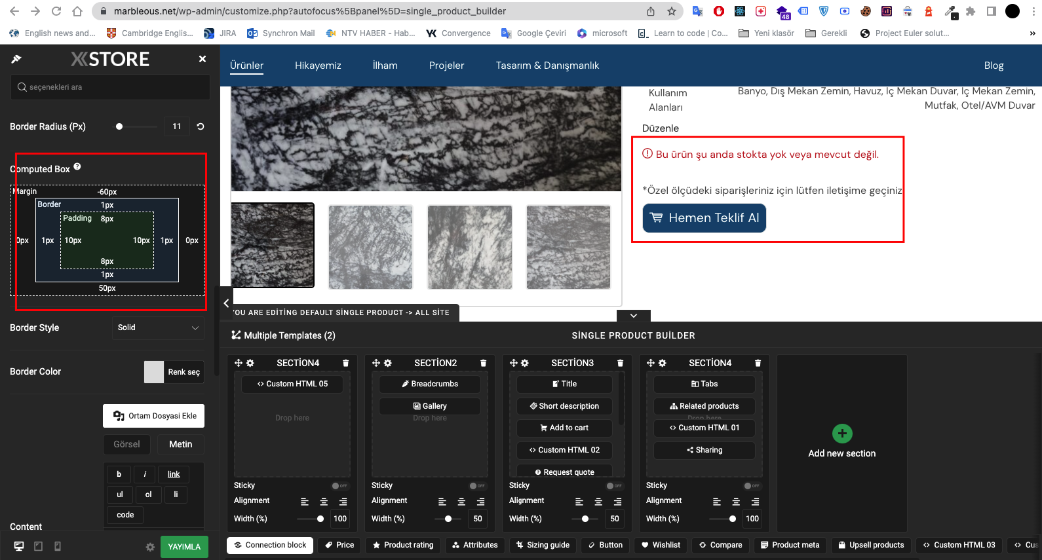This screenshot has height=560, width=1042.
Task: Open Tasarım & Danışmanlık menu item
Action: click(x=547, y=65)
